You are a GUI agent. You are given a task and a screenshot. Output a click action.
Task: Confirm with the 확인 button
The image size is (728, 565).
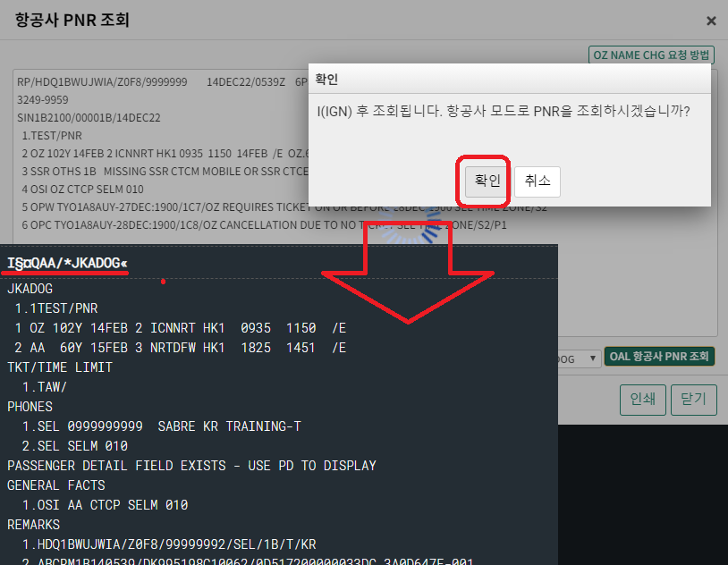pyautogui.click(x=487, y=181)
